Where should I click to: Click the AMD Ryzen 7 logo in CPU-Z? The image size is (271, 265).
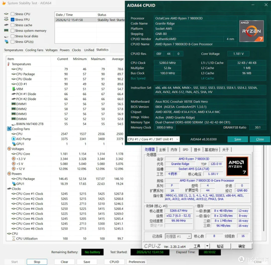click(x=237, y=166)
